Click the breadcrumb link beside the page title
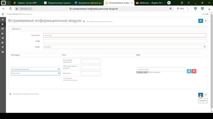The image size is (213, 119). coord(100,21)
